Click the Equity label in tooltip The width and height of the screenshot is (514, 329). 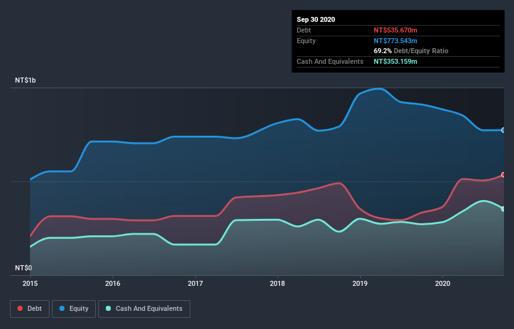(x=306, y=41)
